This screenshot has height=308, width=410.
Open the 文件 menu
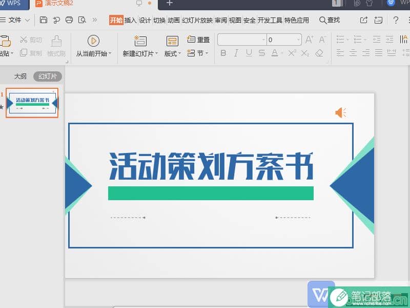tap(15, 20)
